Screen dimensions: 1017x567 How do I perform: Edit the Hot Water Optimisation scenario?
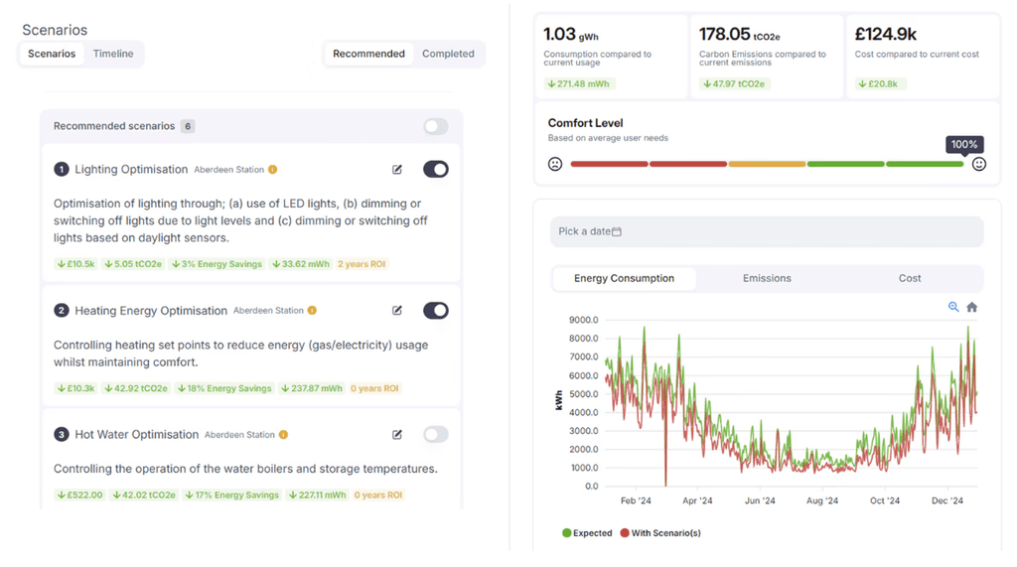(x=397, y=435)
